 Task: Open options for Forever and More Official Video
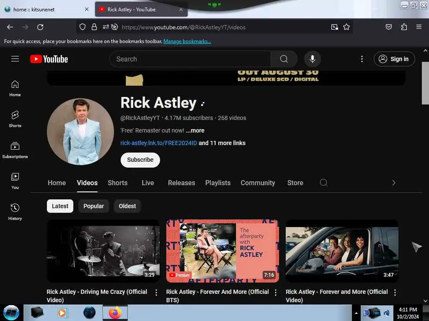[395, 292]
